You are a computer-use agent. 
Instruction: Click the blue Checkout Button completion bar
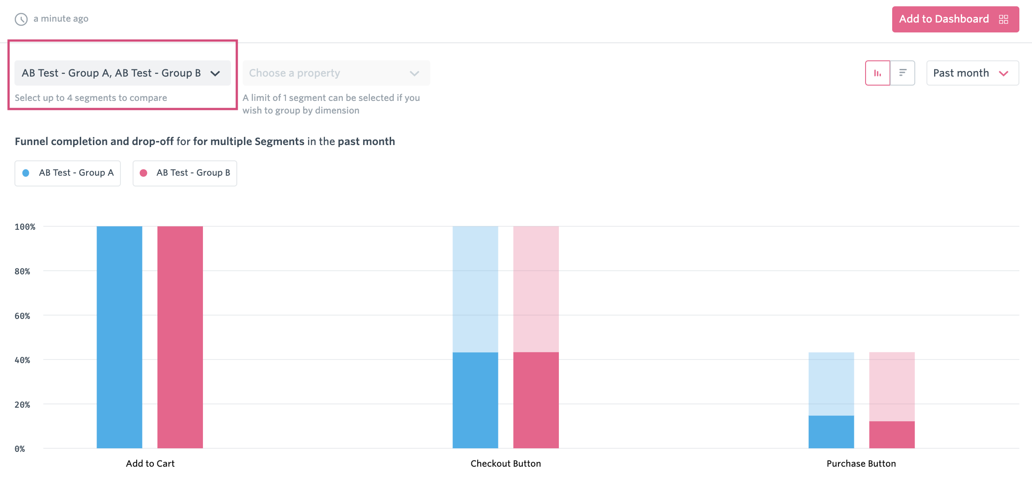[475, 400]
